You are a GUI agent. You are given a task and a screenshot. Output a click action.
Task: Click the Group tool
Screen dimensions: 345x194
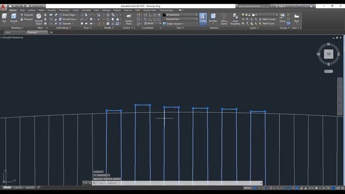pos(282,18)
